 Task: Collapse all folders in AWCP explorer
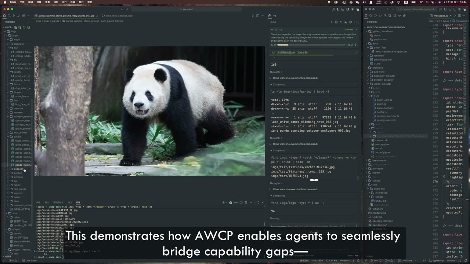[28, 27]
